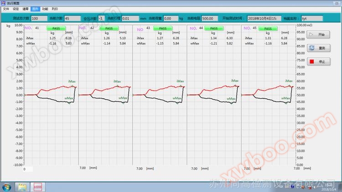
Task: Click the red test app taskbar icon
Action: [37, 187]
